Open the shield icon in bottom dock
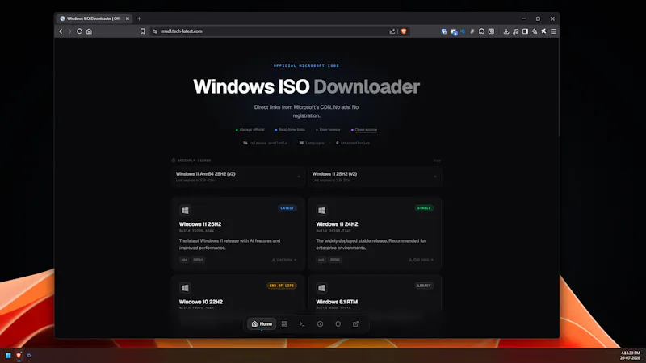This screenshot has height=363, width=646. [x=338, y=324]
